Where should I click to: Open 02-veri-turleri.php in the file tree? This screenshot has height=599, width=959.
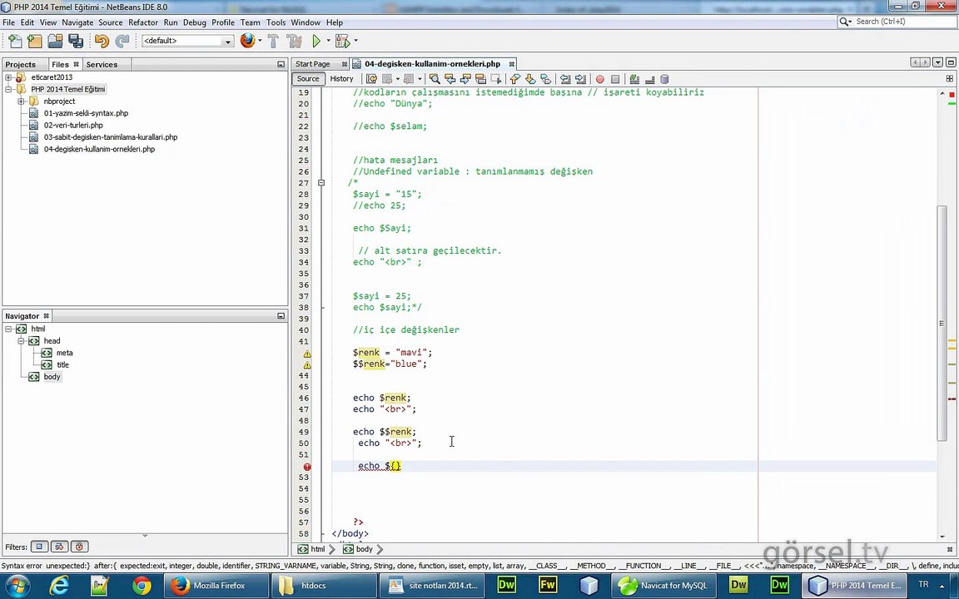(x=73, y=126)
